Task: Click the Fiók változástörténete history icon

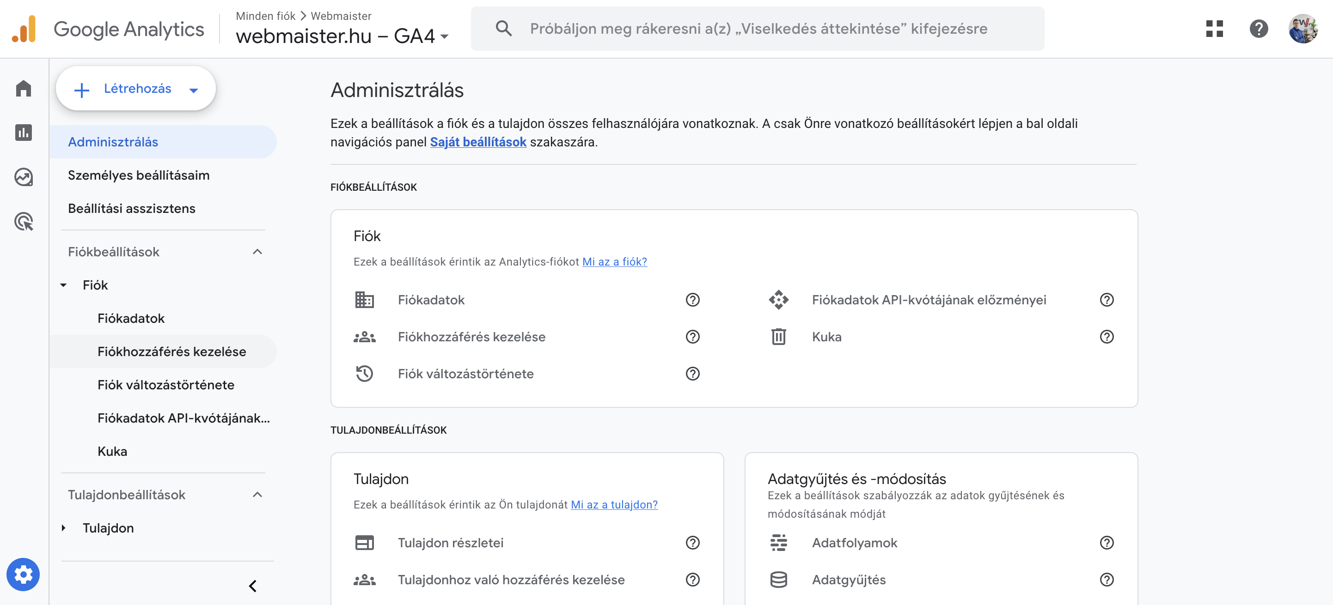Action: [364, 373]
